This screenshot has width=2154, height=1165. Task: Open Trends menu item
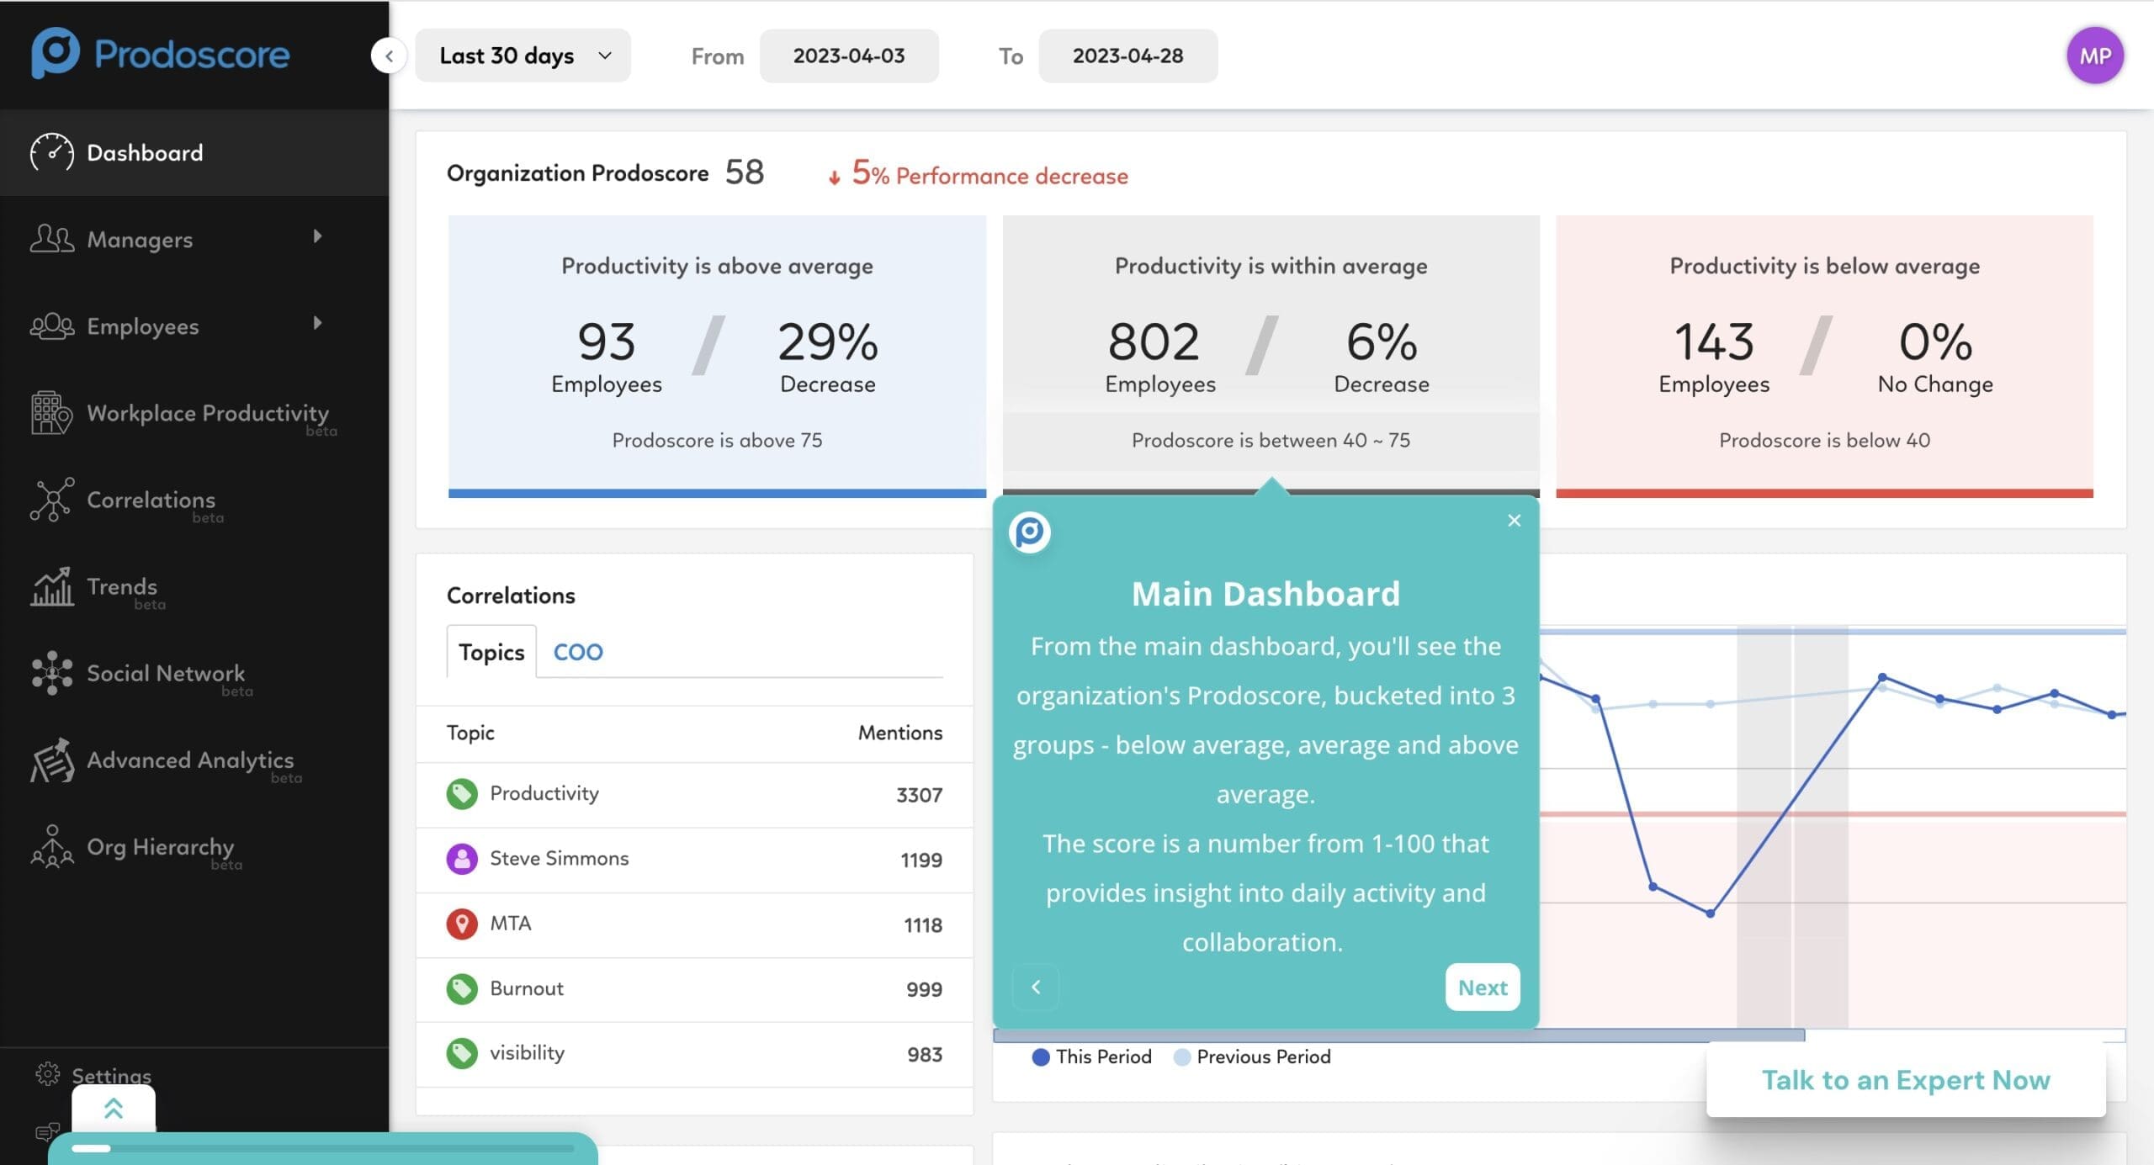[x=194, y=586]
